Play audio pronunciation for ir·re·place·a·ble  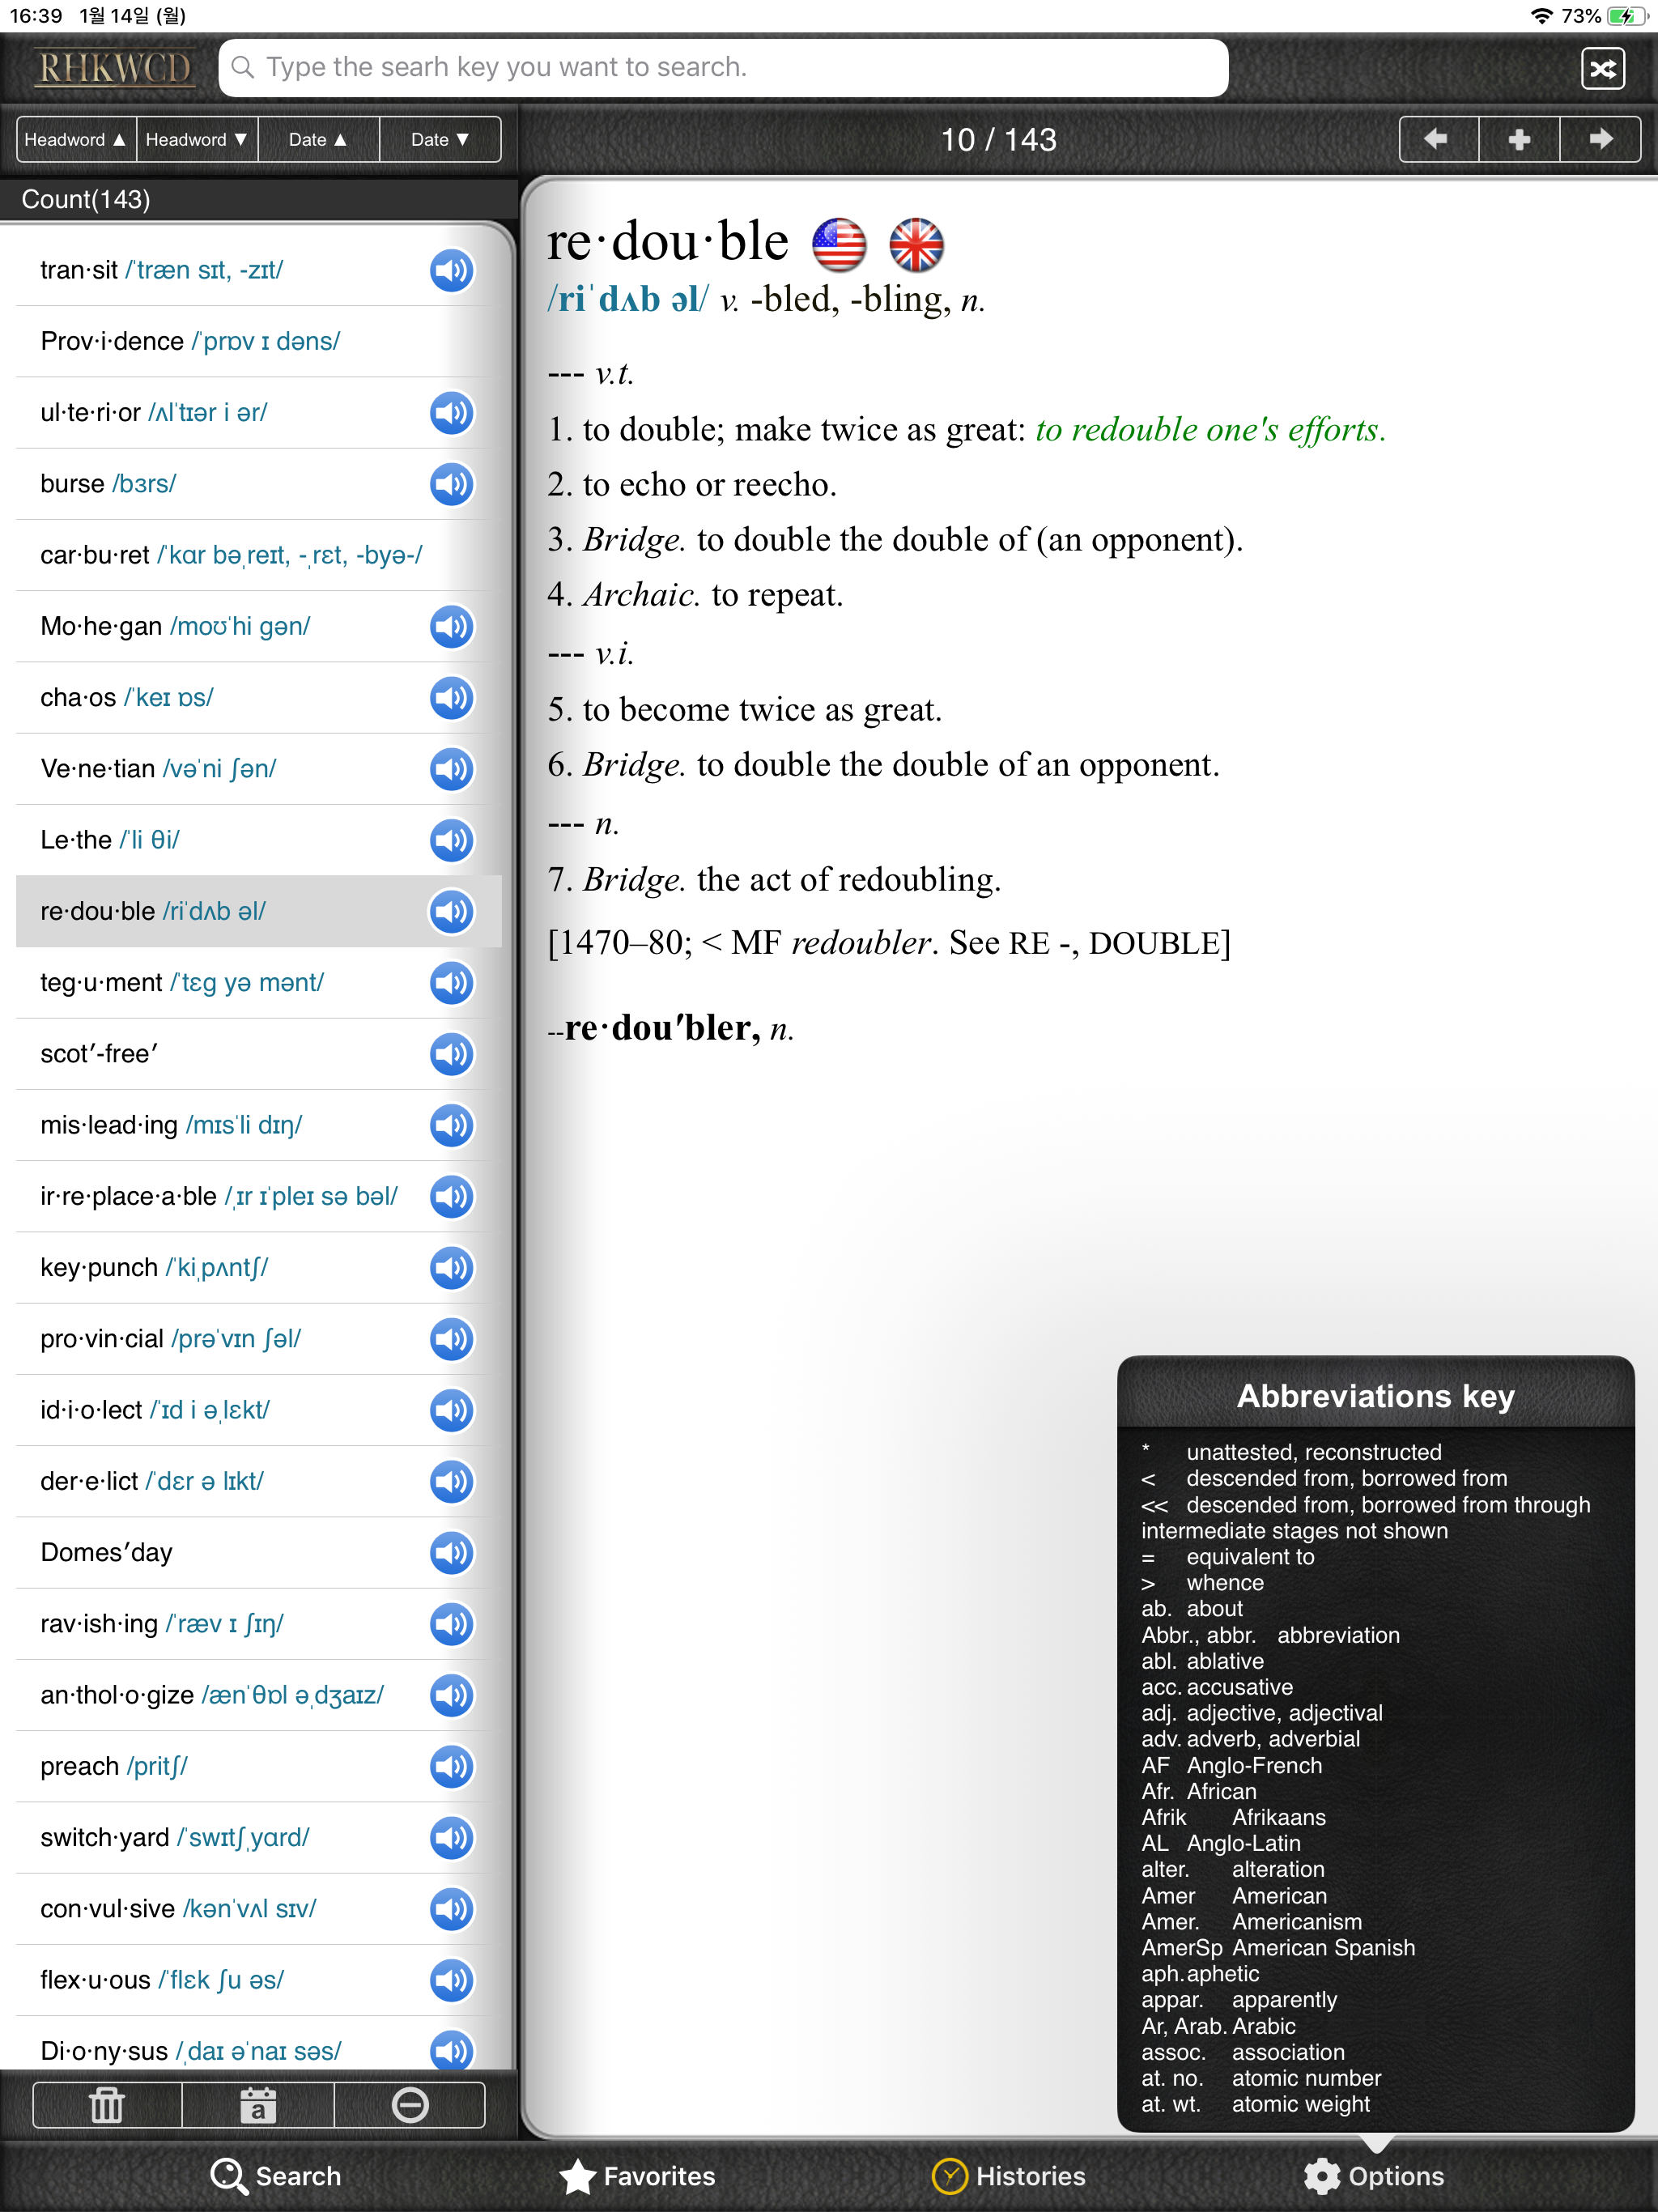pyautogui.click(x=451, y=1196)
